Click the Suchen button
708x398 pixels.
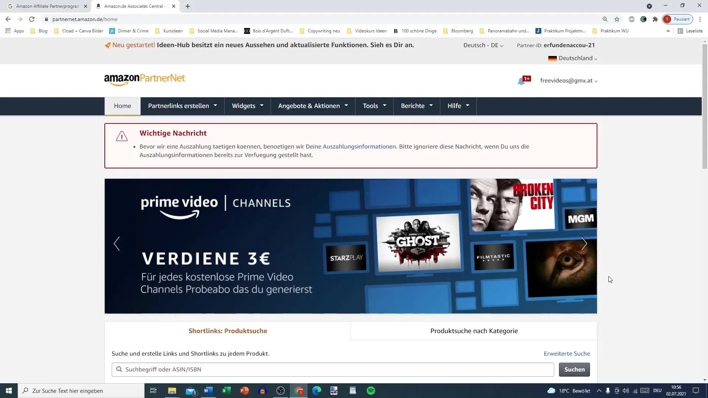point(574,370)
